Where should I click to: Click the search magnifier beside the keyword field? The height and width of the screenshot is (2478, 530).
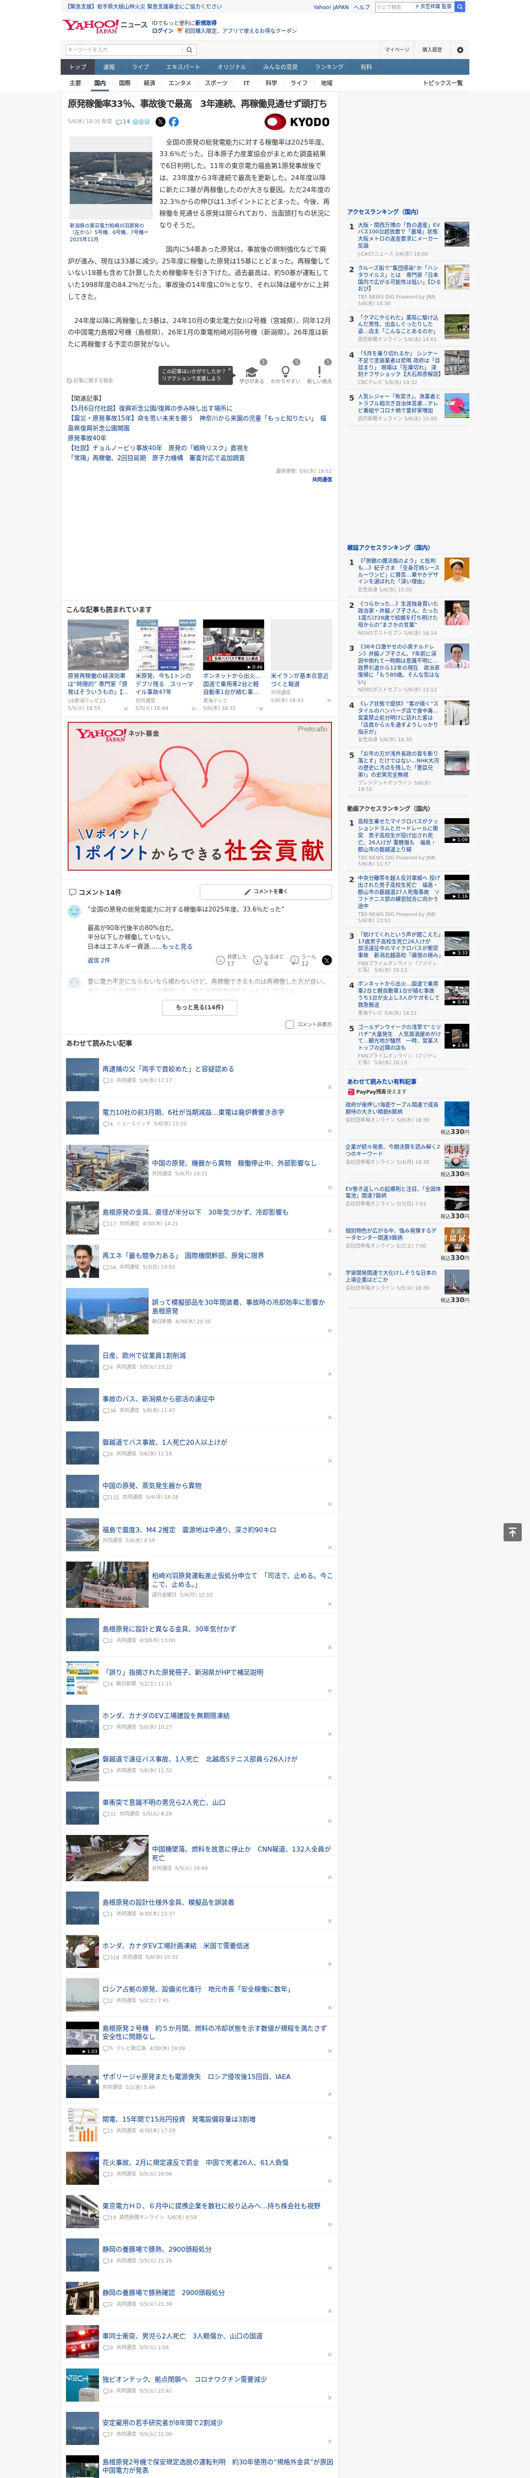[x=189, y=50]
